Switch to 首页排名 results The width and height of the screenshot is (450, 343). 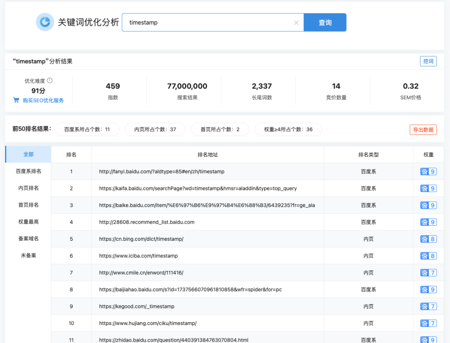tap(27, 205)
